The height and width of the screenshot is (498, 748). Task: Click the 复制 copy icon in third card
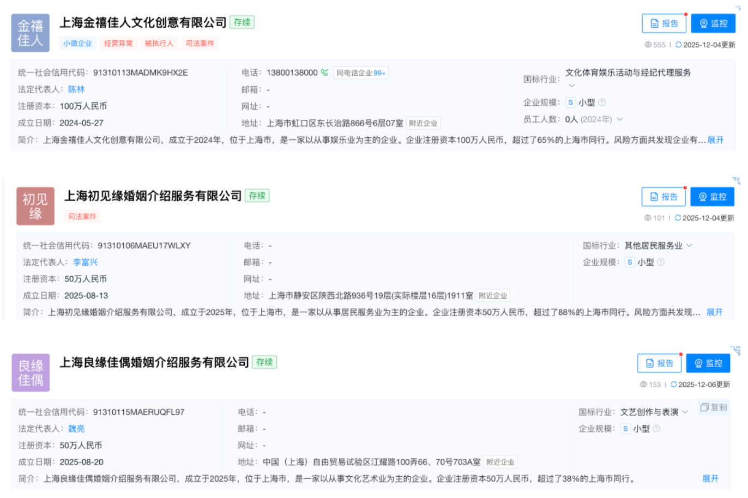pos(704,408)
